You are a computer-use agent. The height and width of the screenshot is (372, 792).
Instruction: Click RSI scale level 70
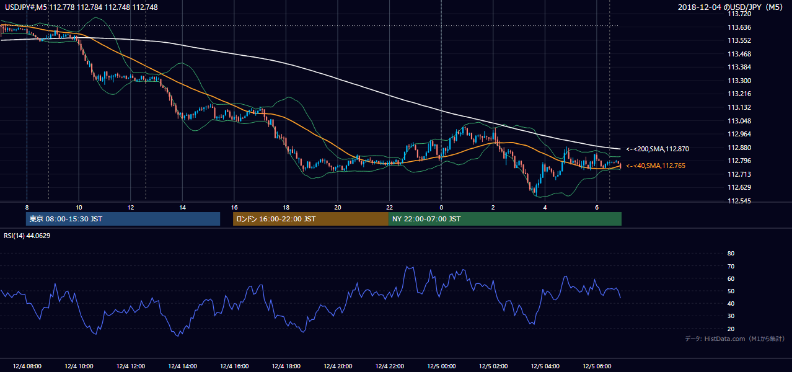point(731,266)
